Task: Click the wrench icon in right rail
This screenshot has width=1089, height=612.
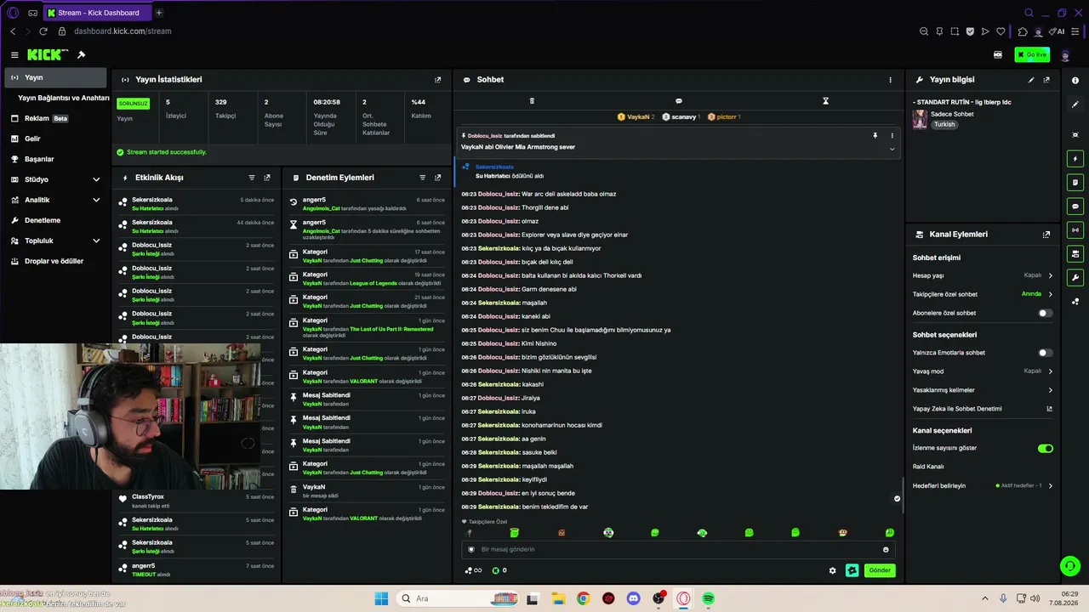Action: click(x=1075, y=278)
